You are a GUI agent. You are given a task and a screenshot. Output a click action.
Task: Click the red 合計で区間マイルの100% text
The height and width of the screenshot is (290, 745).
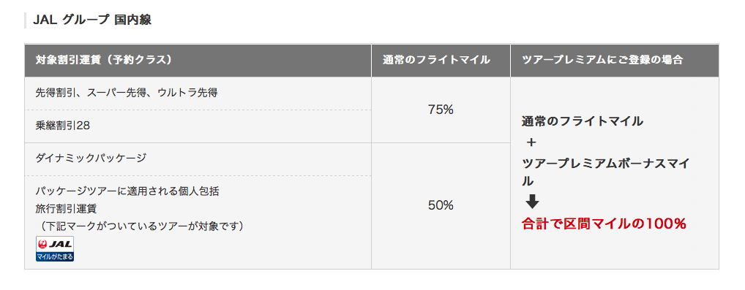click(x=604, y=223)
